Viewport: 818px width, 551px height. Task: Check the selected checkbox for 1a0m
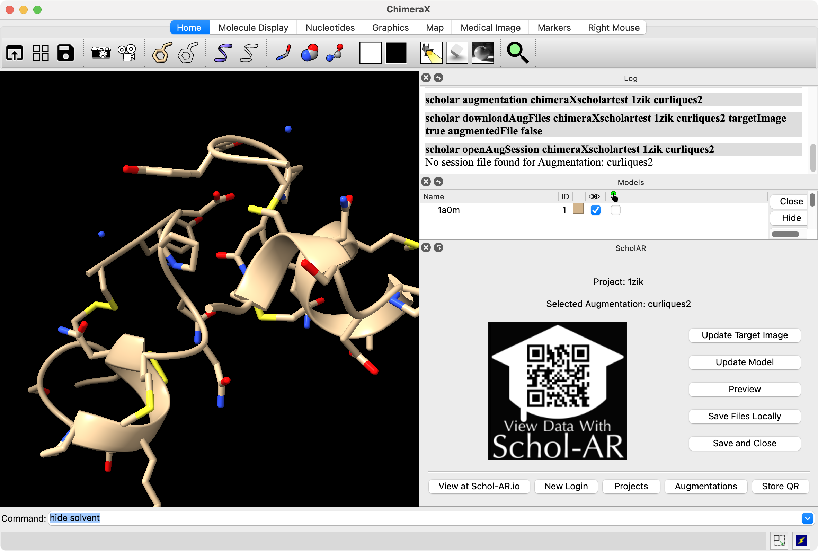coord(615,210)
